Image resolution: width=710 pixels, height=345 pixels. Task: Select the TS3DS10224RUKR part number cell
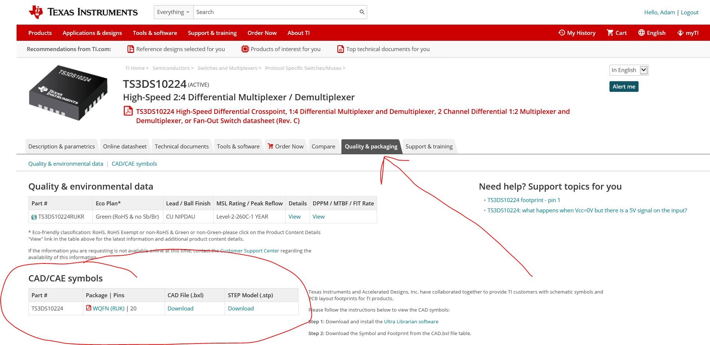[x=60, y=216]
